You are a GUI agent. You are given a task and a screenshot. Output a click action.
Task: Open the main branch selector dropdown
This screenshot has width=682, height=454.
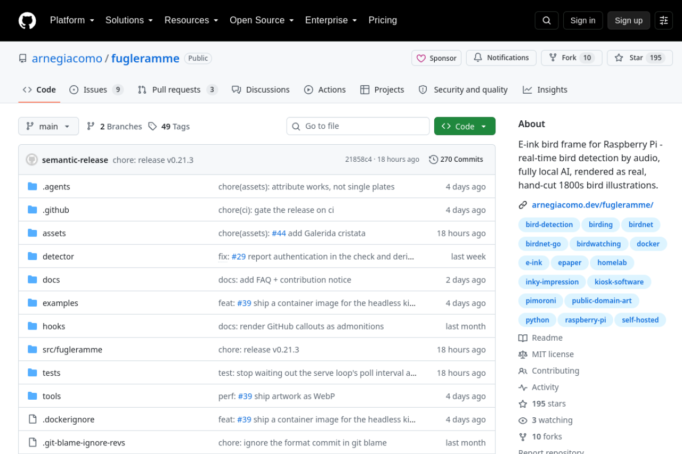(x=48, y=126)
